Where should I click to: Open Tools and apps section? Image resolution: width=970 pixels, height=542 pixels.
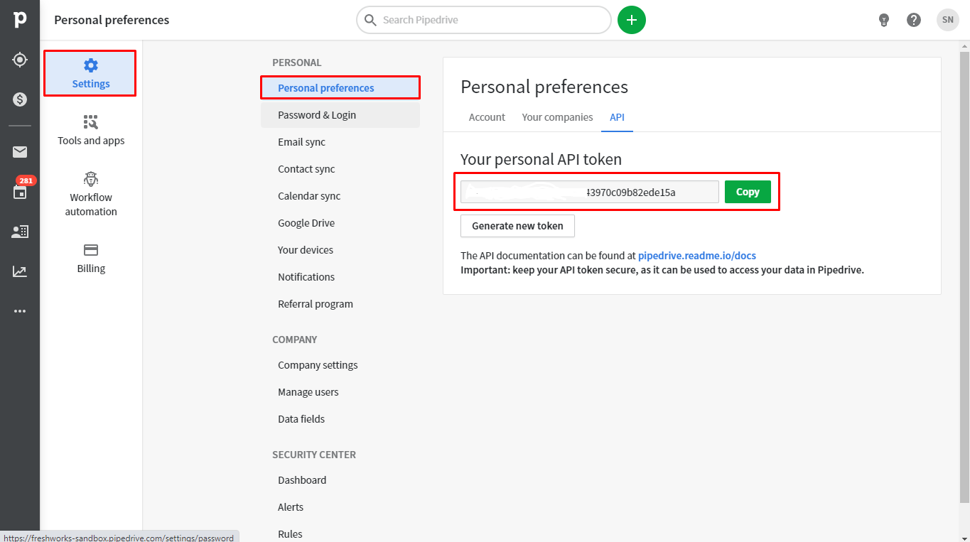[91, 130]
